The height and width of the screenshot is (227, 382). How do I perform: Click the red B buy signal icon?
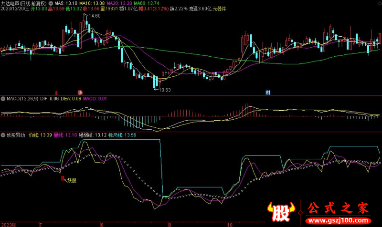(63, 179)
